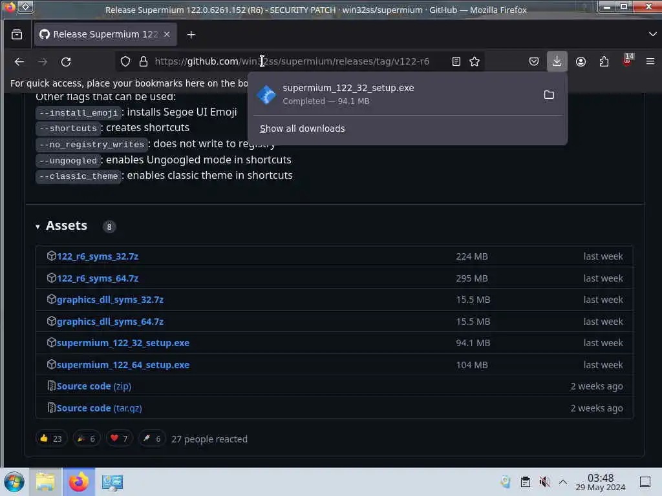This screenshot has height=496, width=662.
Task: Bookmark this page with the star
Action: [x=475, y=61]
